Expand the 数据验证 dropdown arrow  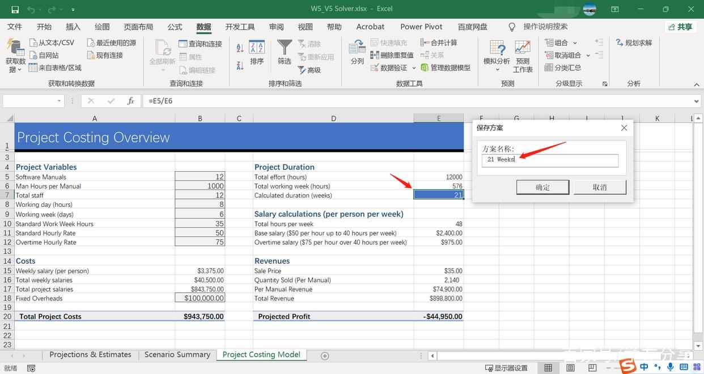tap(414, 68)
